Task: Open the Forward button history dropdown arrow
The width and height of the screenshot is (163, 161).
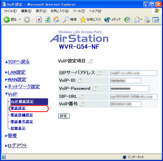Action: pyautogui.click(x=33, y=20)
